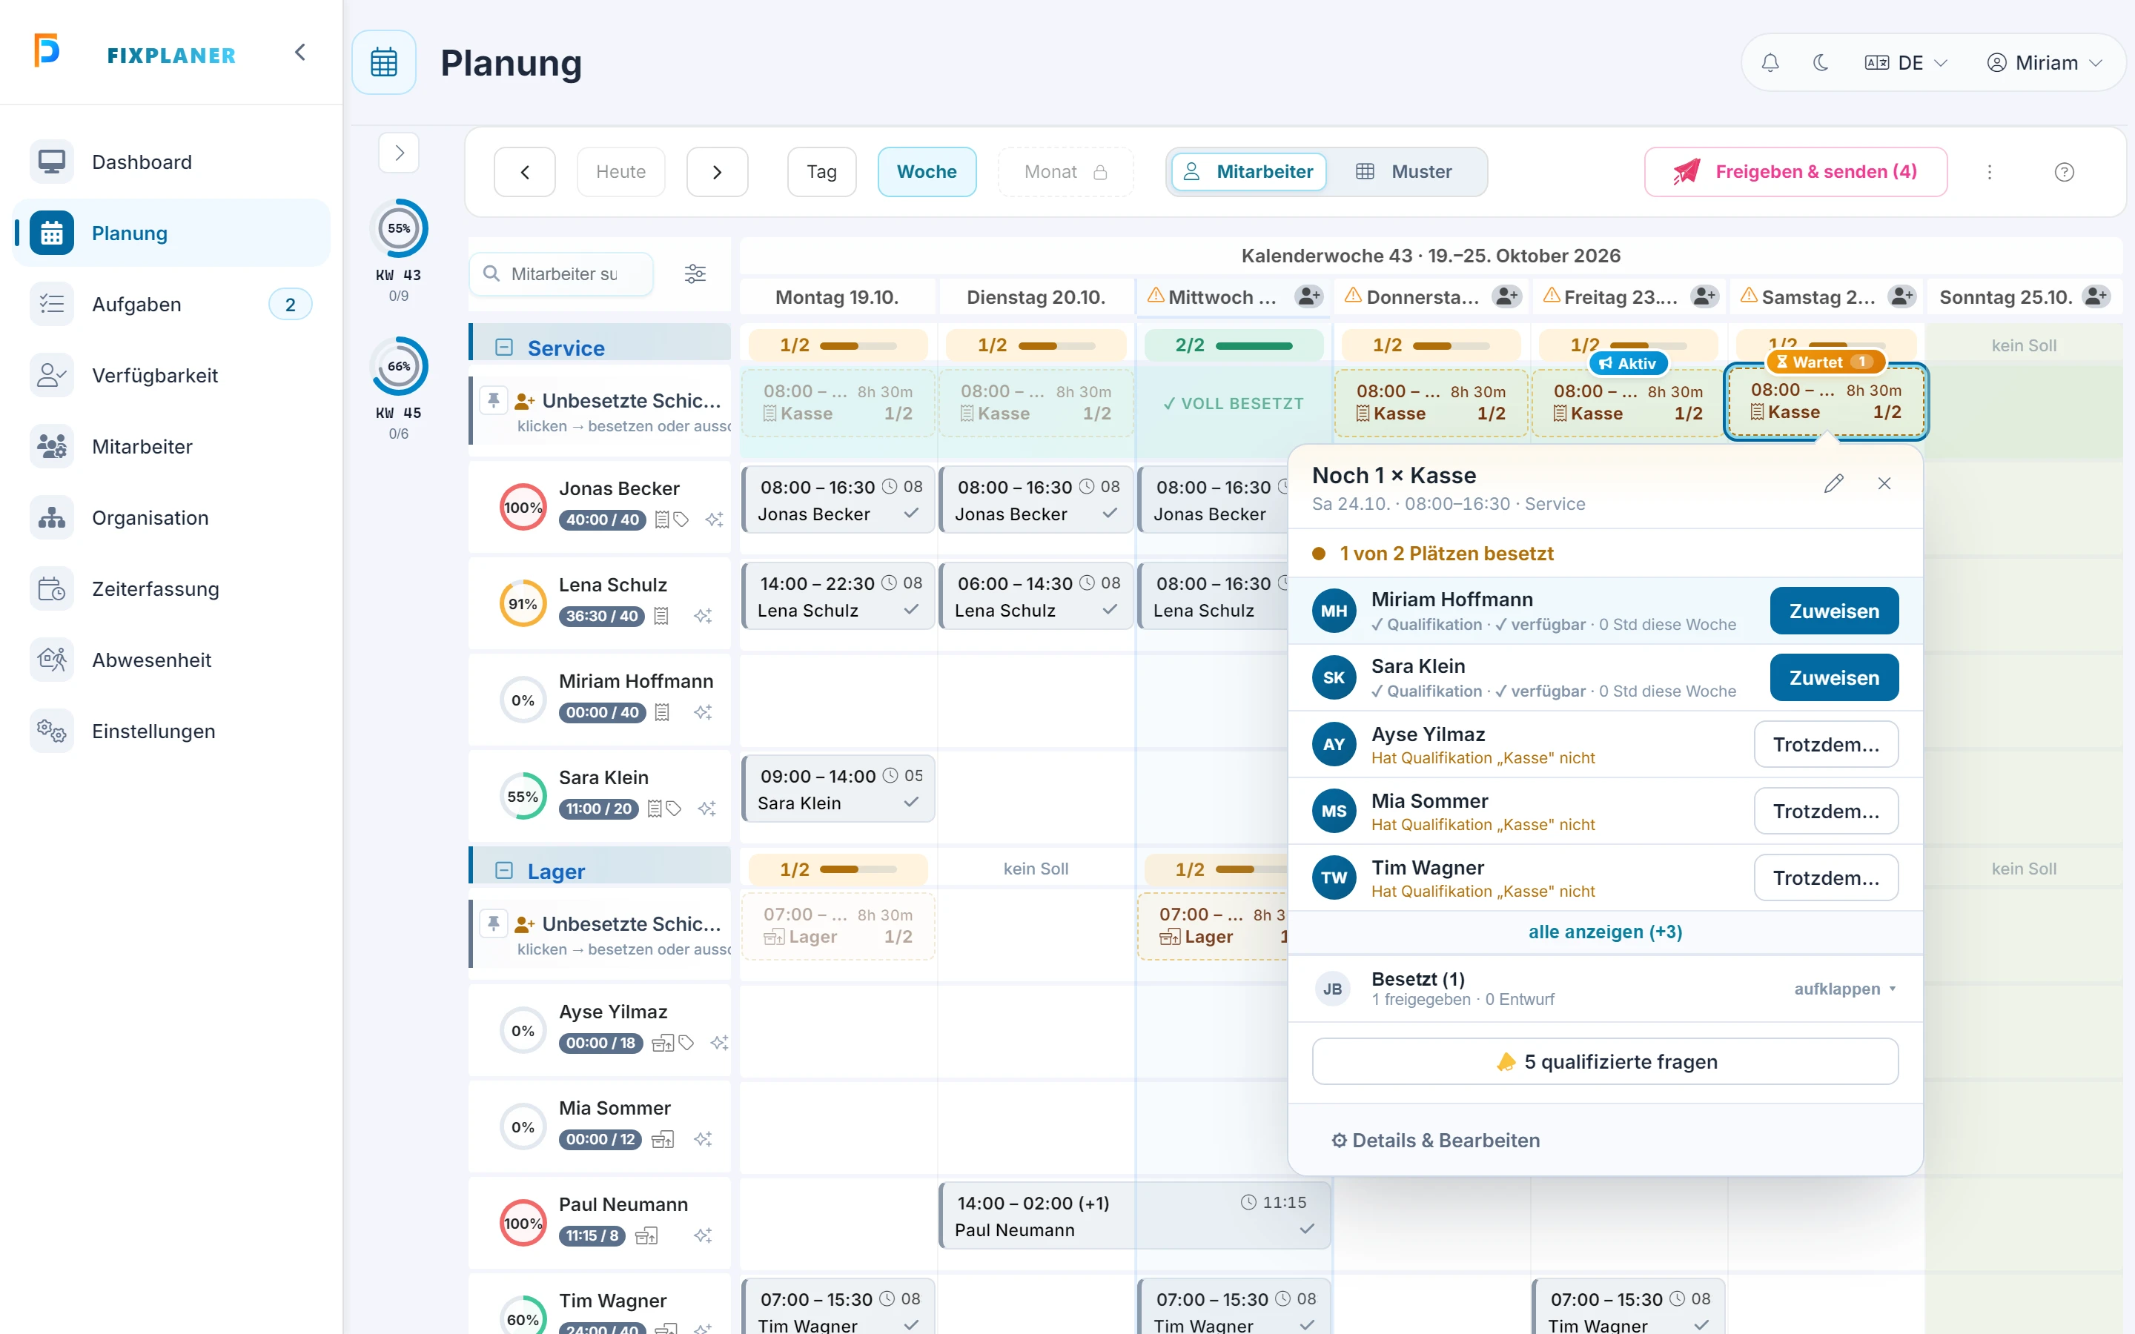Collapse the Lager group
This screenshot has height=1334, width=2135.
[x=504, y=871]
